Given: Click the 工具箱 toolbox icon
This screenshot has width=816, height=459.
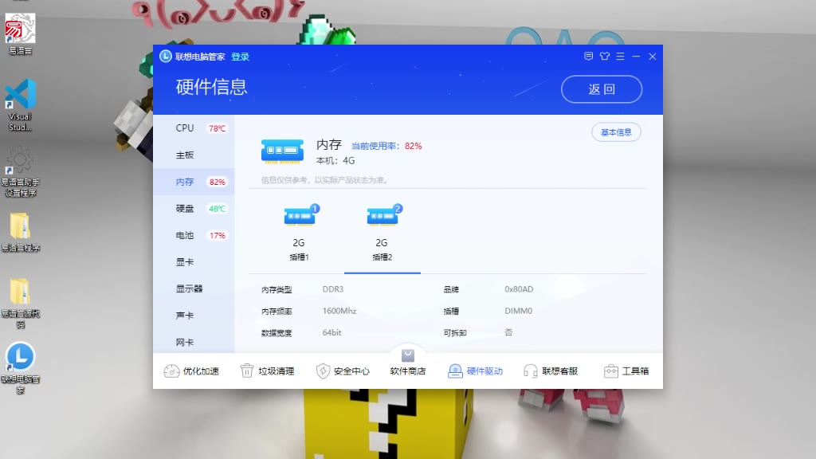Looking at the screenshot, I should 611,371.
